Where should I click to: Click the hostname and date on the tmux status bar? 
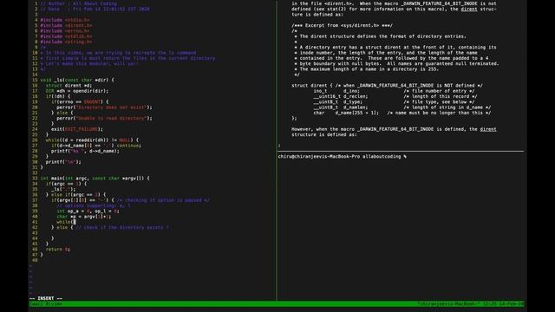point(470,304)
